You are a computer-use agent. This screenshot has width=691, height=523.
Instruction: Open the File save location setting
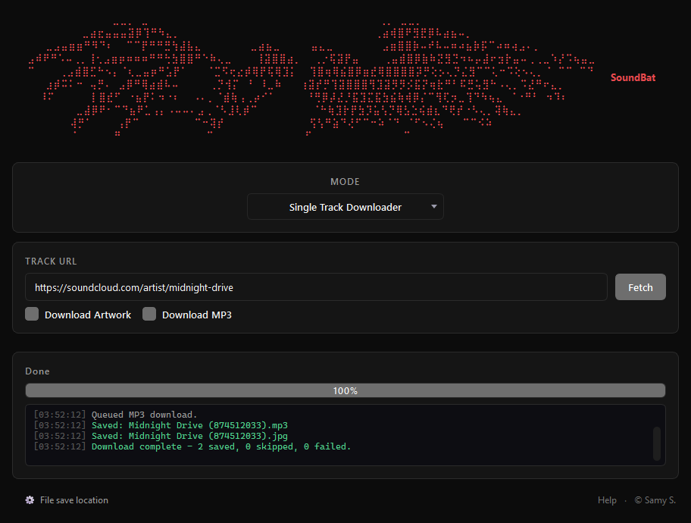tap(74, 500)
